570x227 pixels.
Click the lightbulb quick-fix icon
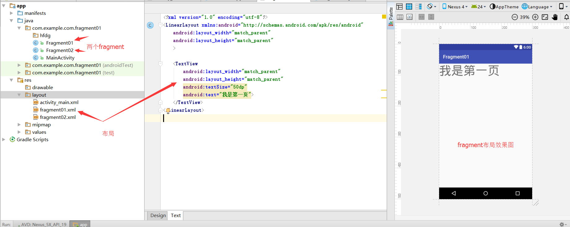pyautogui.click(x=168, y=110)
